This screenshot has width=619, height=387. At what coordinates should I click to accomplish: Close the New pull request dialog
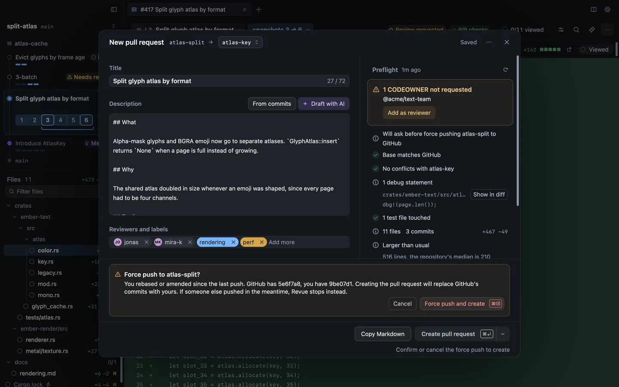pos(507,42)
